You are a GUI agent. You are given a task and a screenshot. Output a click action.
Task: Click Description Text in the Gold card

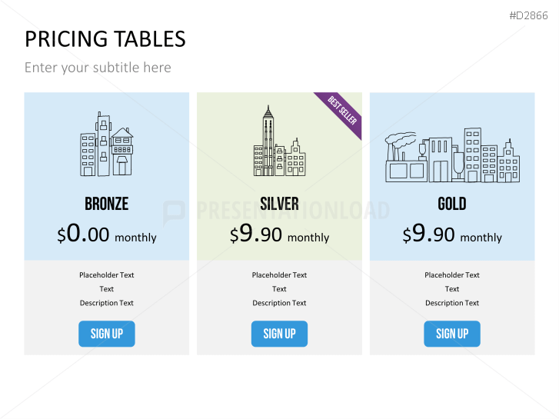click(452, 303)
